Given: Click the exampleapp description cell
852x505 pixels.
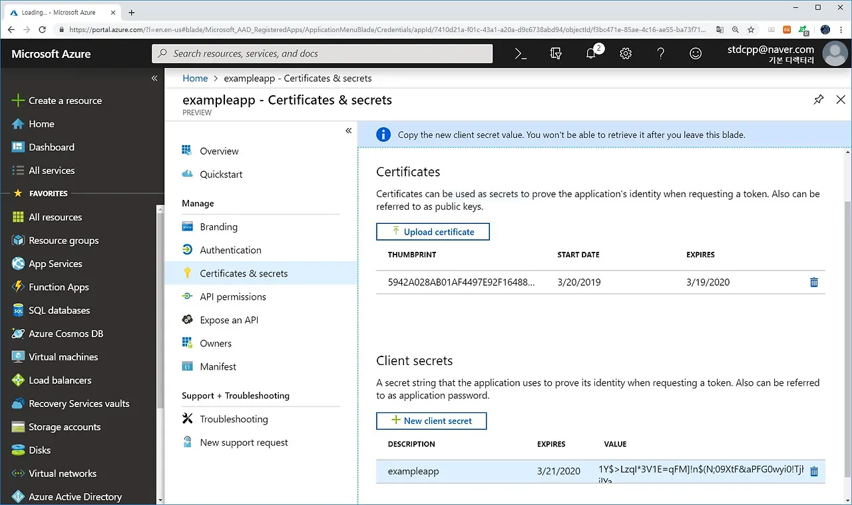Looking at the screenshot, I should tap(413, 472).
